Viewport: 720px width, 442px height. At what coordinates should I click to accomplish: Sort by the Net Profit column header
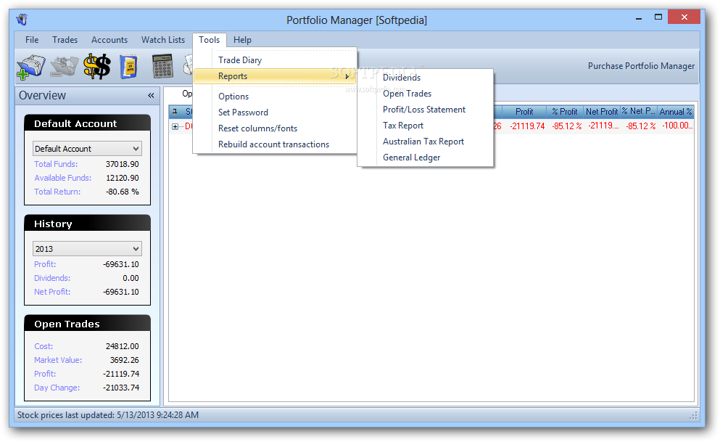coord(602,112)
